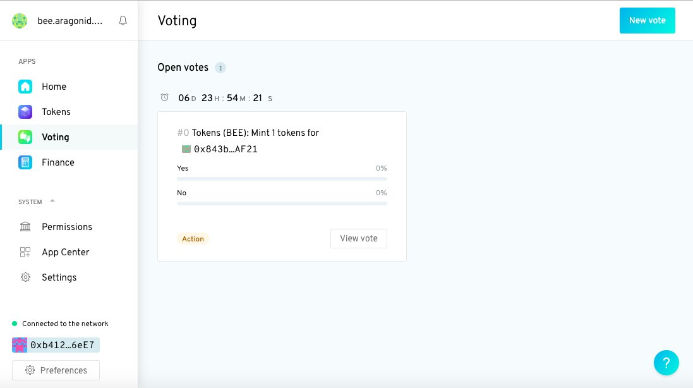The image size is (693, 388).
Task: Click the Finance calculator icon
Action: [25, 162]
